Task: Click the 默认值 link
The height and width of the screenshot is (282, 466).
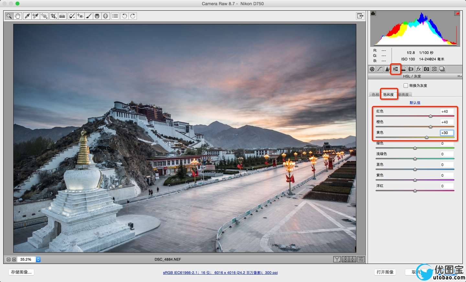Action: tap(415, 103)
